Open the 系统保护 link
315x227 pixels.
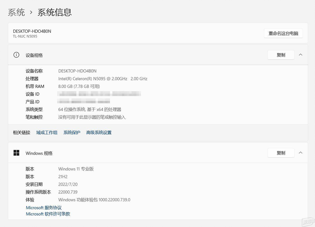[72, 132]
